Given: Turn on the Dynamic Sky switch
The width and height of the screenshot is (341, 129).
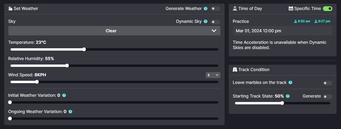Looking at the screenshot, I should tap(216, 22).
